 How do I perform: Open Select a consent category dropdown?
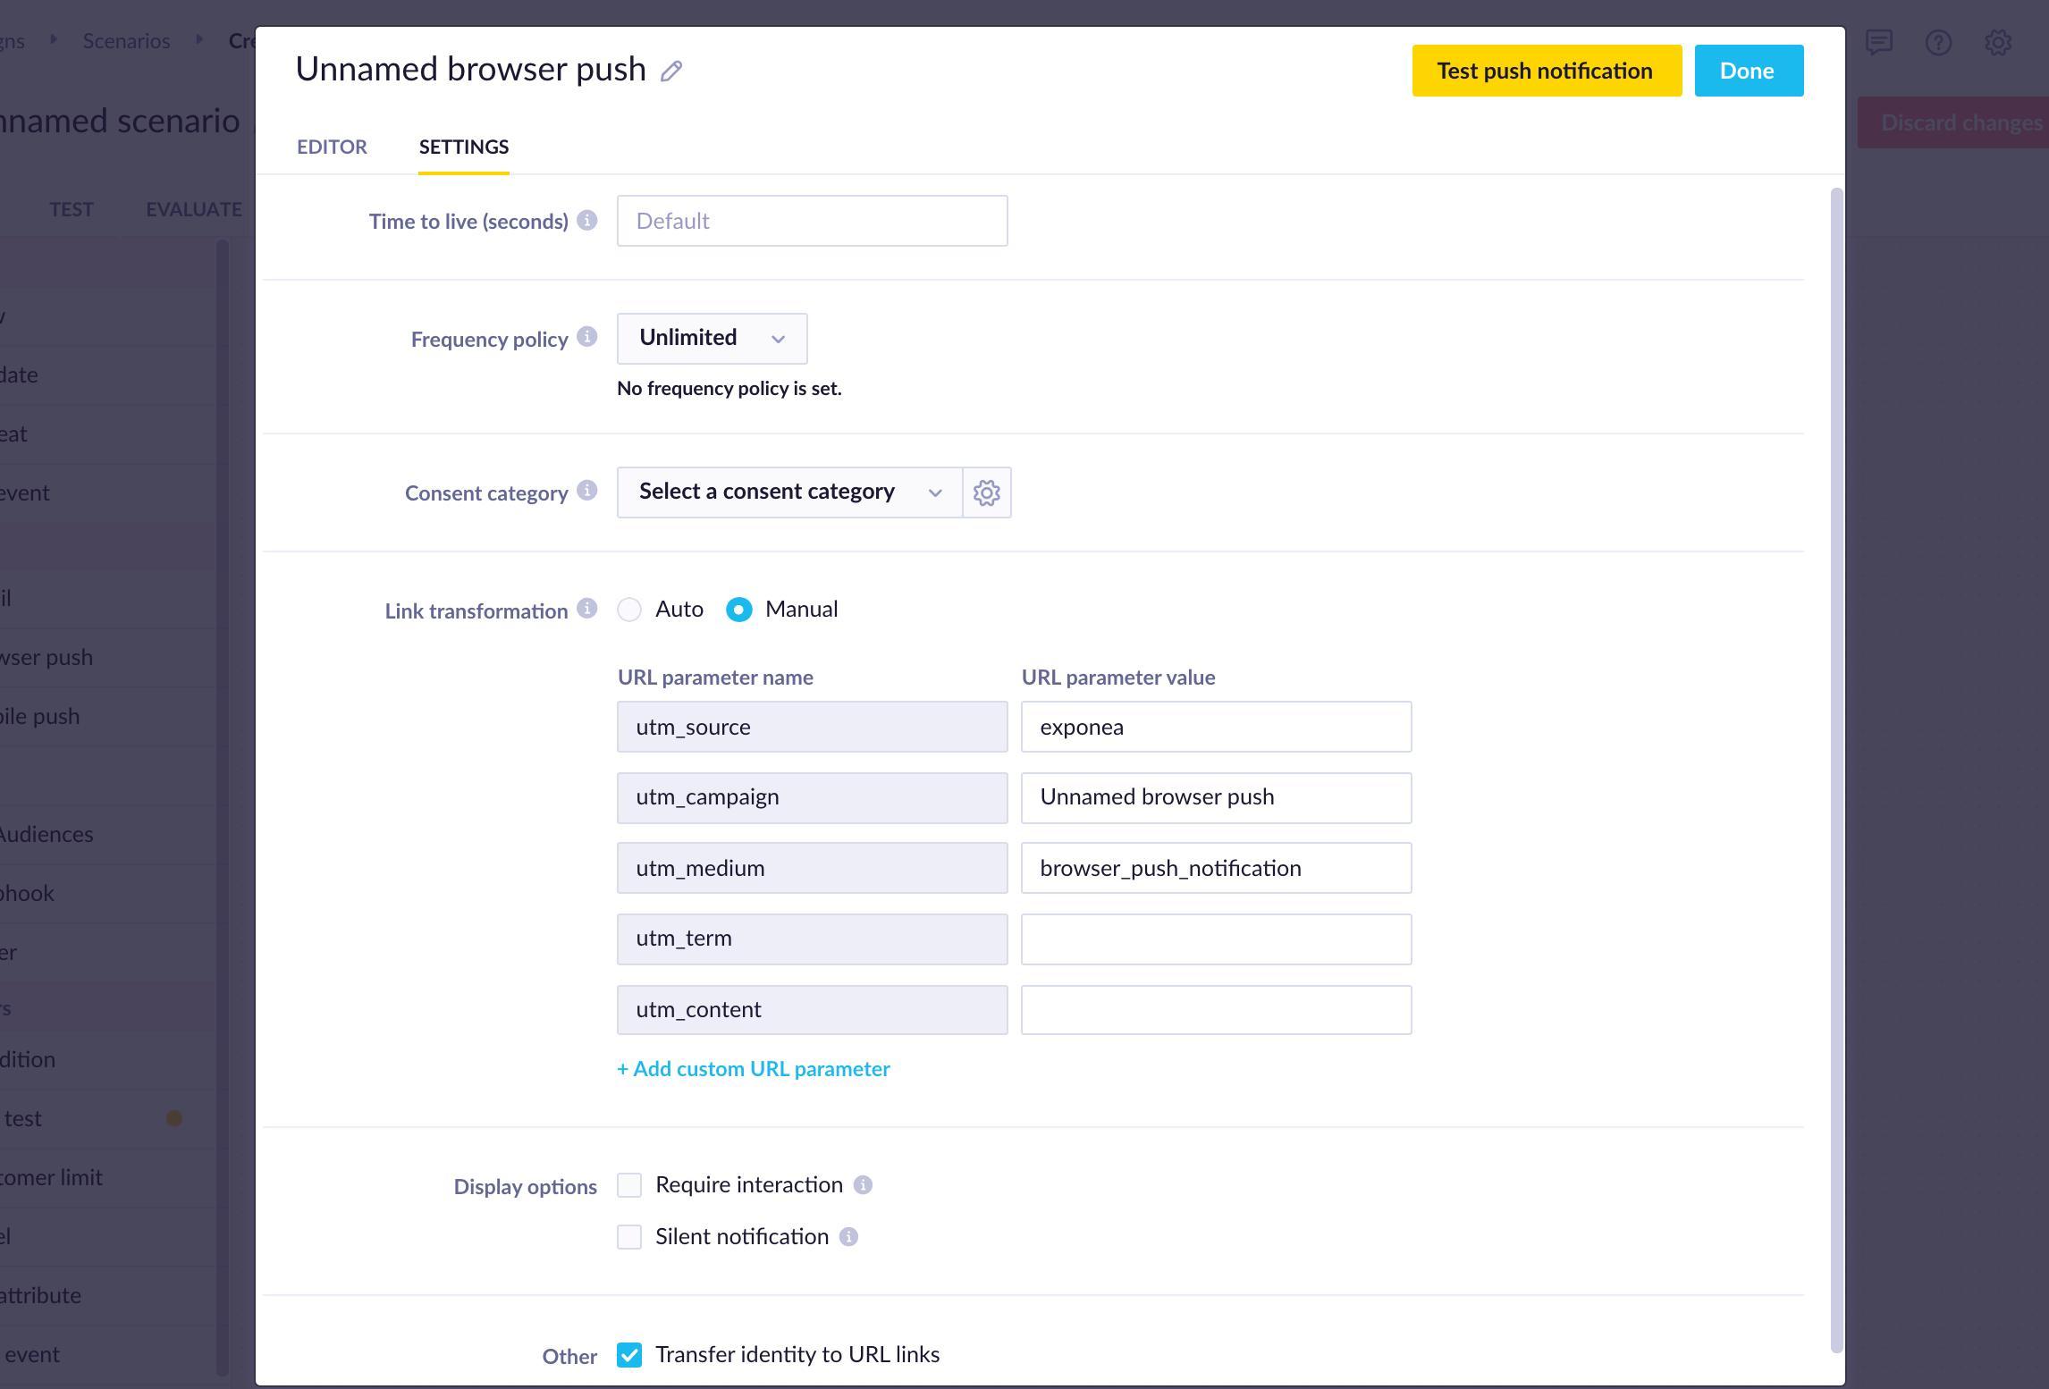(x=790, y=492)
